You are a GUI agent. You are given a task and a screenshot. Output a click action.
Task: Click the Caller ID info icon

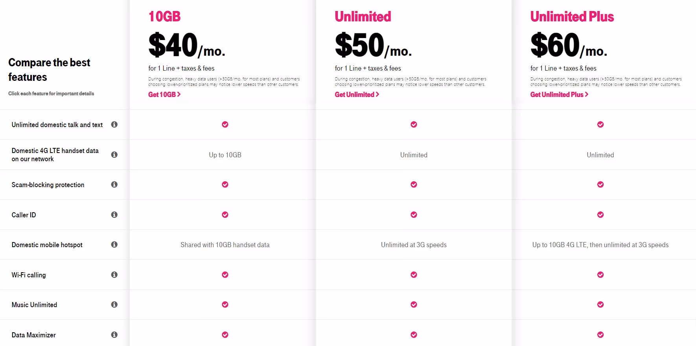click(x=114, y=214)
